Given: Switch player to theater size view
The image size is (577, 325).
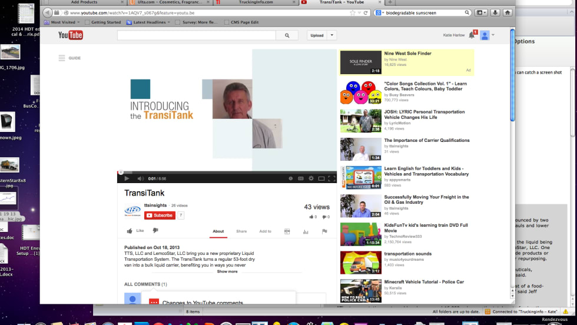Looking at the screenshot, I should click(321, 178).
